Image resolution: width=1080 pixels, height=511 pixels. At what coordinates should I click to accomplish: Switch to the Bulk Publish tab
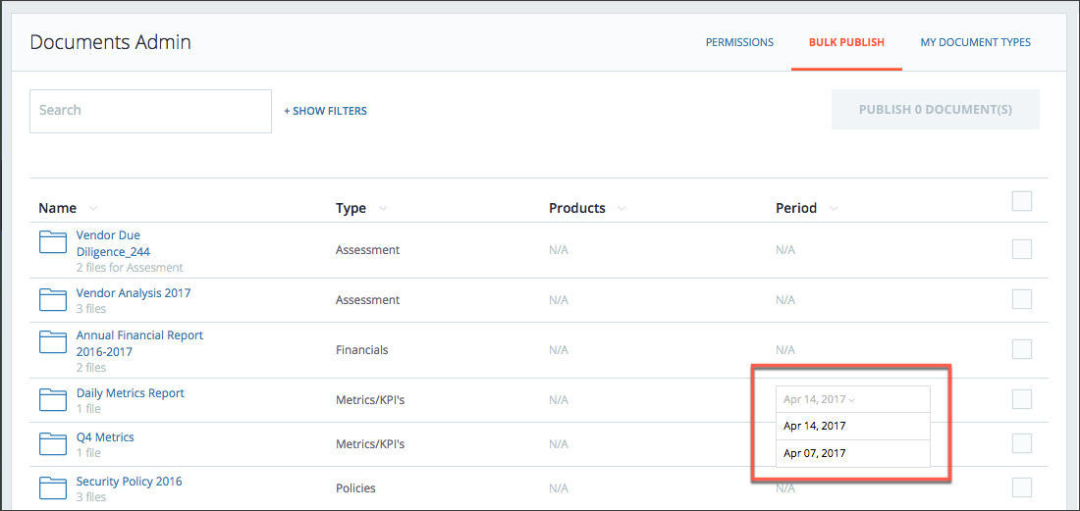pos(846,42)
